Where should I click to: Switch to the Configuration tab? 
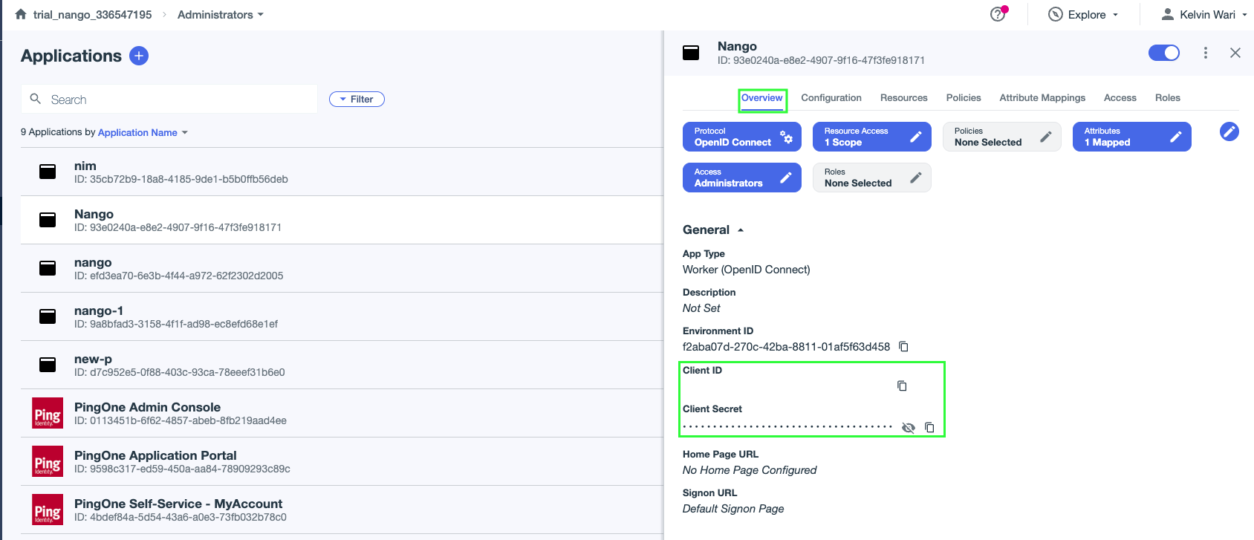tap(831, 97)
